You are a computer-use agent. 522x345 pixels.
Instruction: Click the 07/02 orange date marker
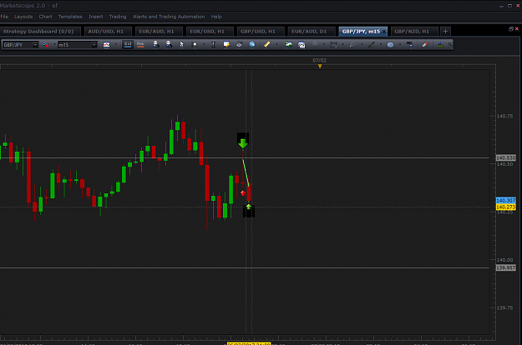click(x=320, y=67)
